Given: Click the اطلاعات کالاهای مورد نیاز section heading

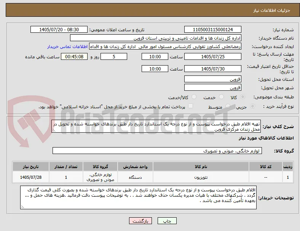Looking at the screenshot, I should point(266,138).
